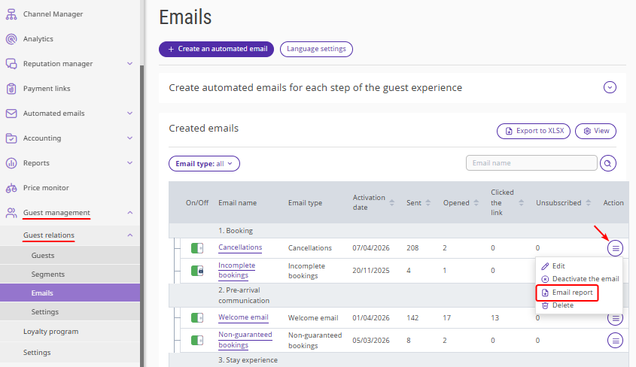
Task: Expand the guest experience steps section
Action: tap(610, 87)
